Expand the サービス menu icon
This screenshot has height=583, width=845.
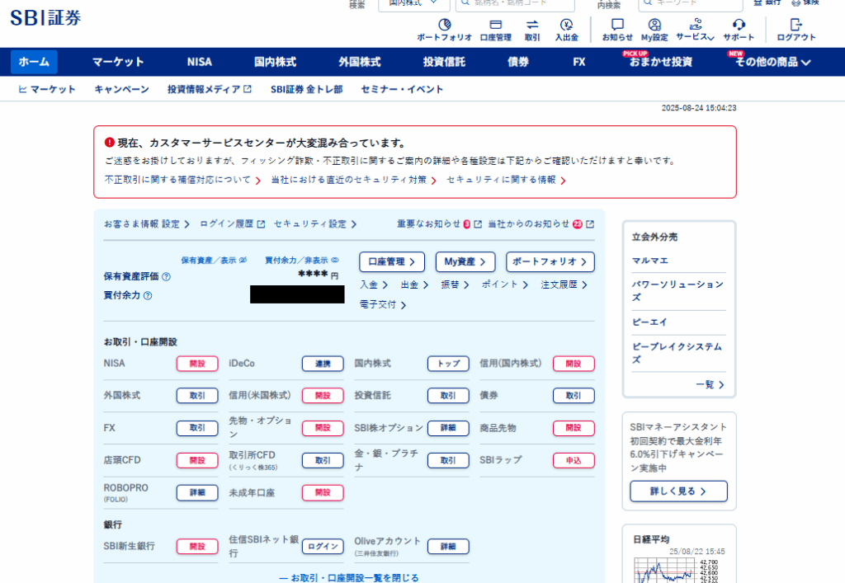[695, 30]
